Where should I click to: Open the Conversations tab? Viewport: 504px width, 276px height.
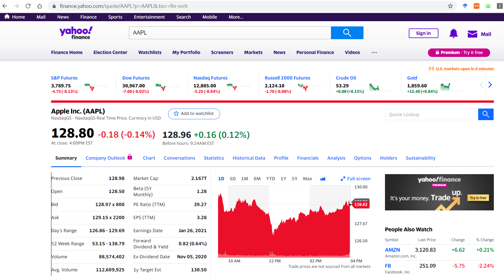(179, 158)
